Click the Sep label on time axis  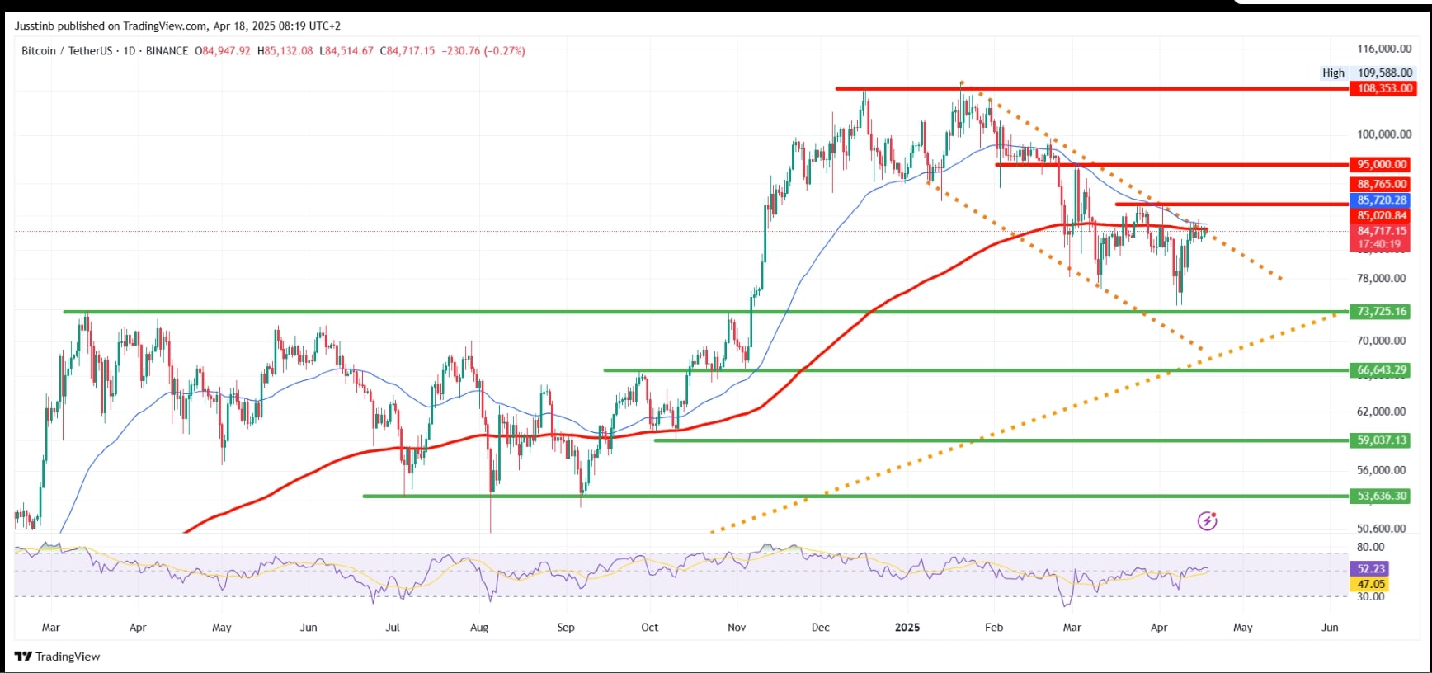566,628
